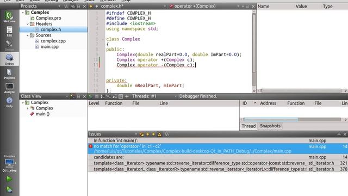The height and width of the screenshot is (196, 348).
Task: Sort locals by Name column
Action: 263,7
